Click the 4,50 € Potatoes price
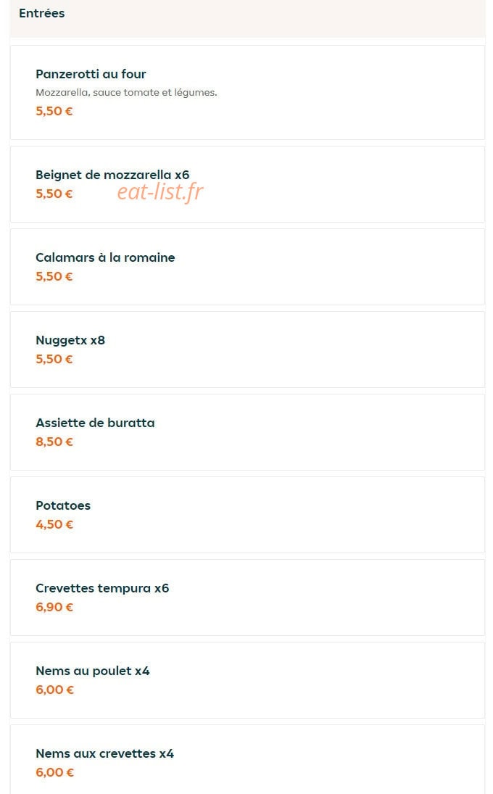493x794 pixels. (54, 524)
